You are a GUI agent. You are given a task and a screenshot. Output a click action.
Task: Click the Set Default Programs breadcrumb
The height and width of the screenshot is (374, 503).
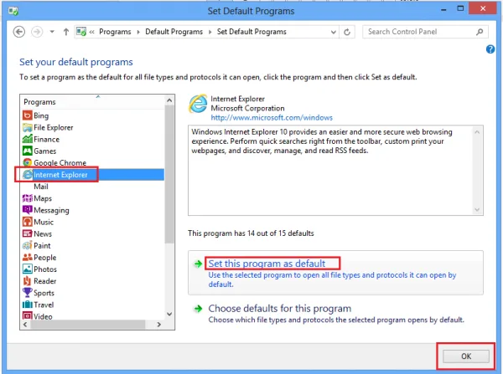coord(251,32)
